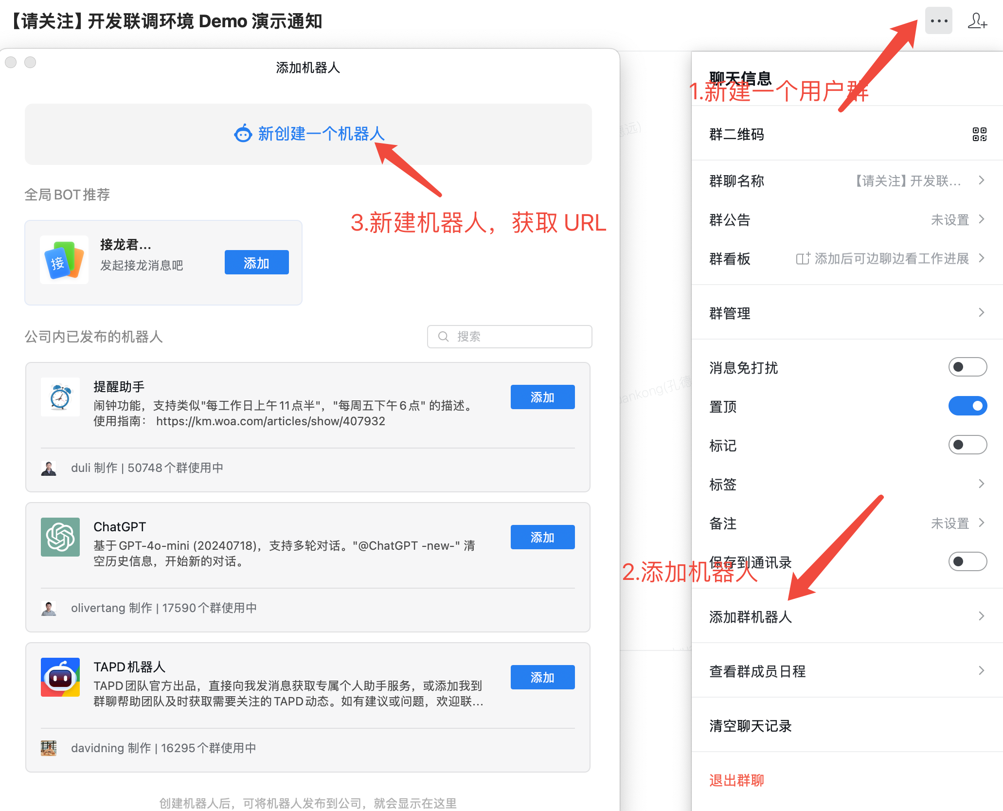The height and width of the screenshot is (811, 1003).
Task: Click the ChatGPT bot logo
Action: coord(60,537)
